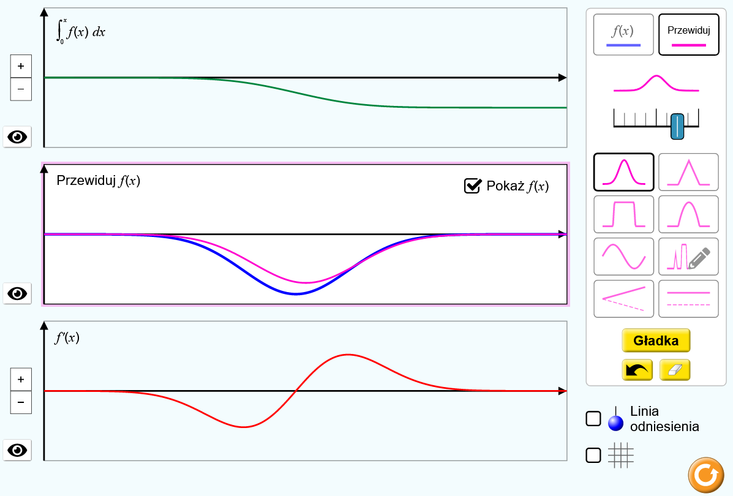This screenshot has width=733, height=496.
Task: Select the freeform pencil drawing tool
Action: (688, 257)
